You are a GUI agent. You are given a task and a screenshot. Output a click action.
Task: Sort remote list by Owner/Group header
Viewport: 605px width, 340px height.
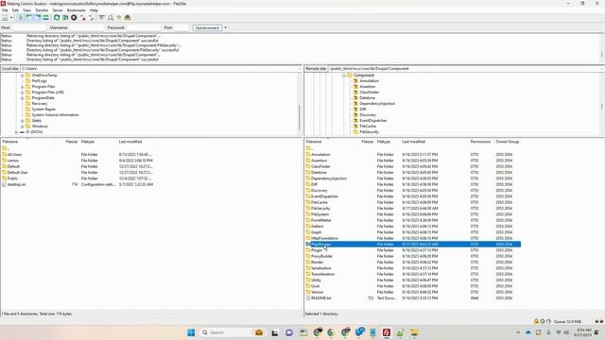tap(508, 142)
